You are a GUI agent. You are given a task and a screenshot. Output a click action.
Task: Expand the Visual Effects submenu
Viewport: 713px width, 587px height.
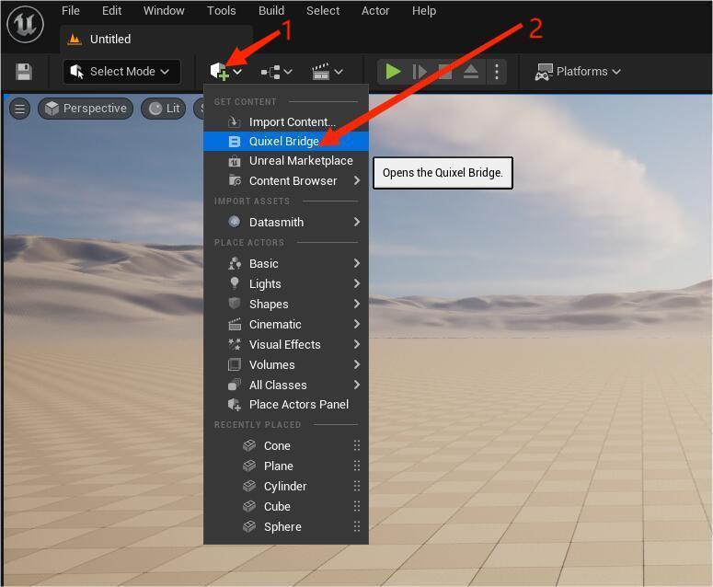[286, 345]
